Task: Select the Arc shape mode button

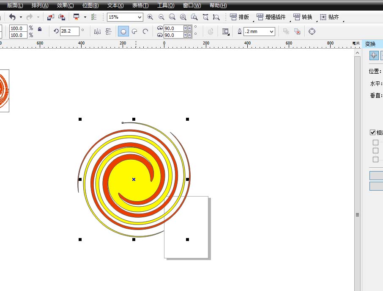Action: click(x=145, y=31)
